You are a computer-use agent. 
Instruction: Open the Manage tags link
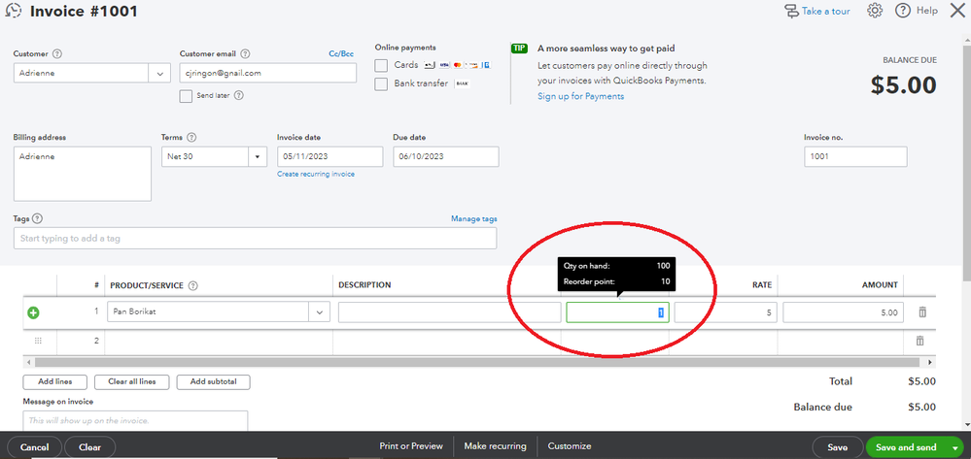coord(473,218)
